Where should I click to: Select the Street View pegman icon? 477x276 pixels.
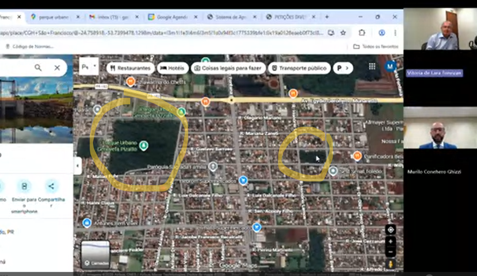(390, 264)
